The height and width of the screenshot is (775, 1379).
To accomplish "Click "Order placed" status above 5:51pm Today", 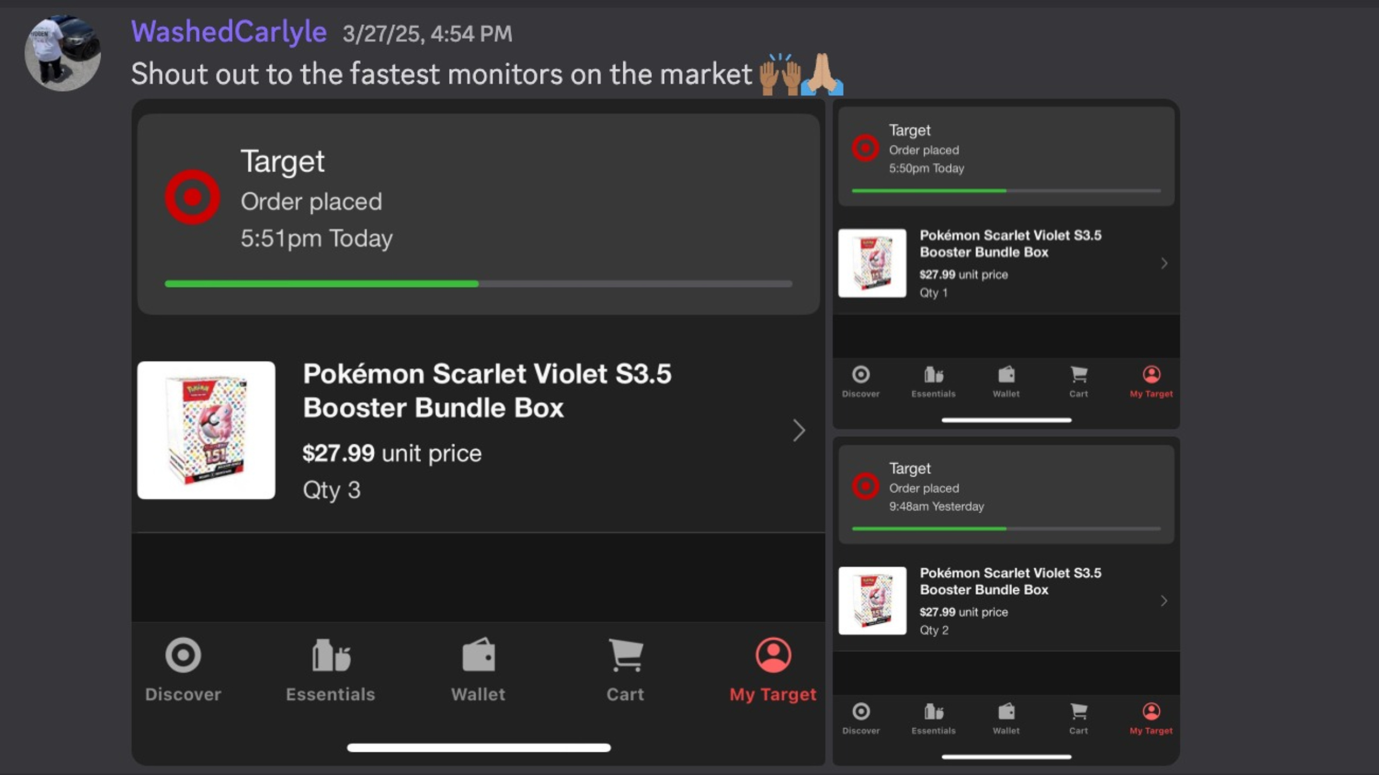I will click(x=311, y=201).
